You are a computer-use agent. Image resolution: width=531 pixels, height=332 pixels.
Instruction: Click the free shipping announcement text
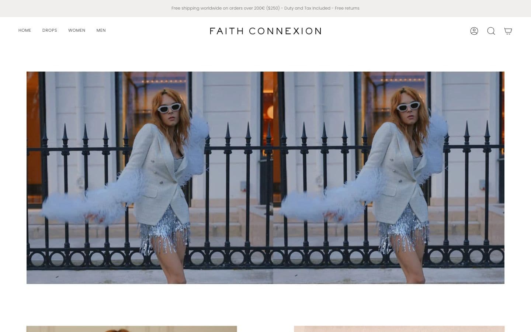click(265, 8)
